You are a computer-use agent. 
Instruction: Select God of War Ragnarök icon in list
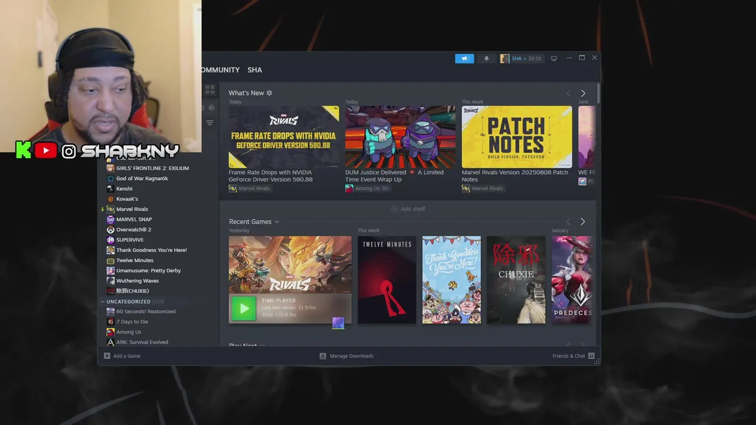coord(110,178)
